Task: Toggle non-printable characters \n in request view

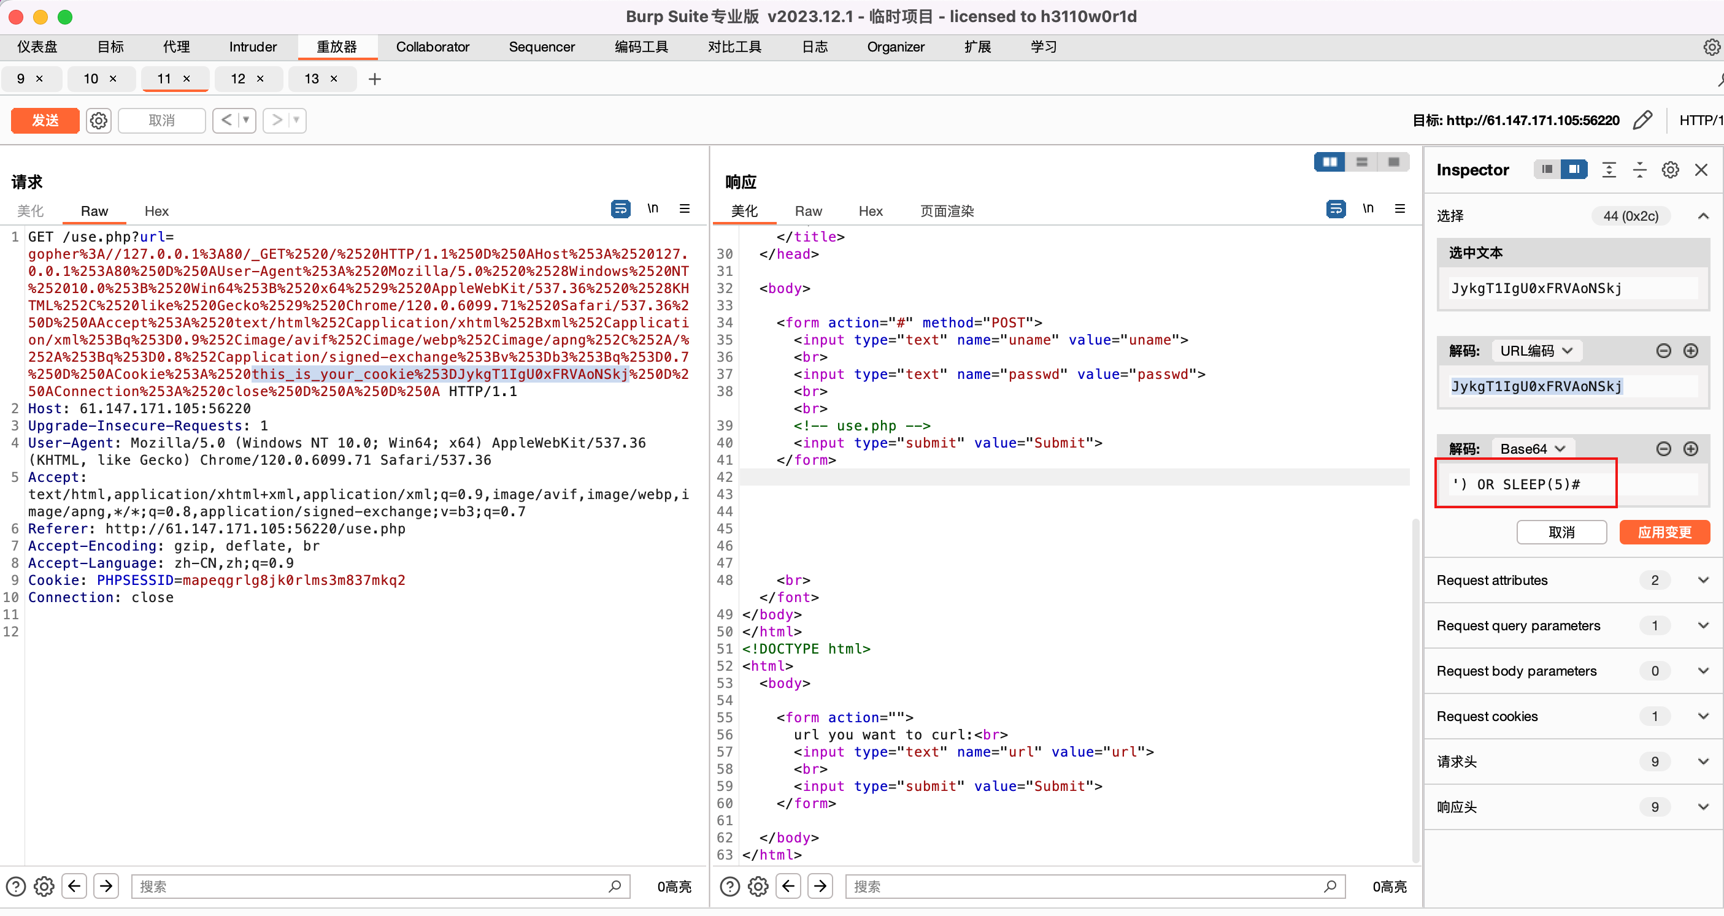Action: coord(654,208)
